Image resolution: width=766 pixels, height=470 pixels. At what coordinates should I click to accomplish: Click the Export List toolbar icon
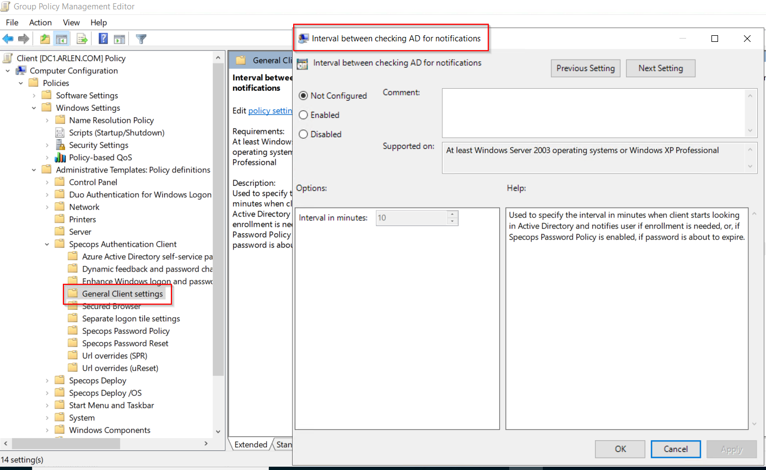pyautogui.click(x=82, y=39)
